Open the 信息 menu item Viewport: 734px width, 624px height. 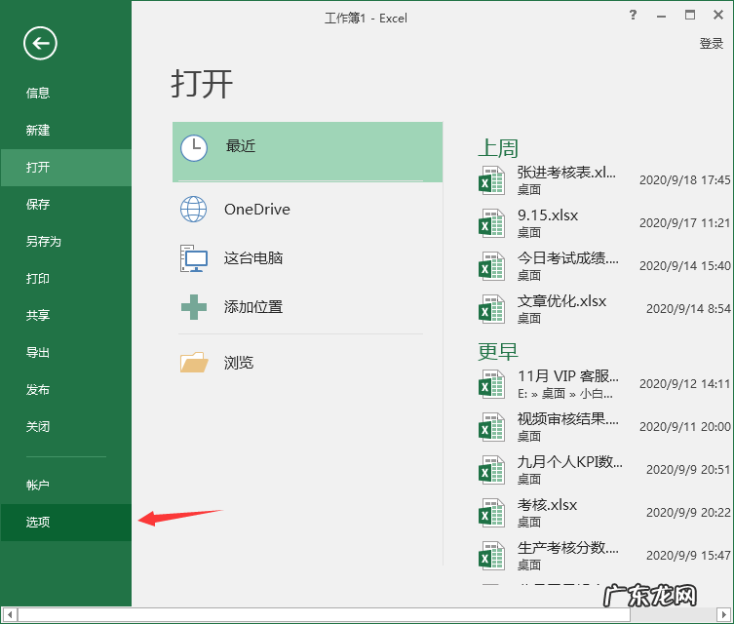coord(66,94)
